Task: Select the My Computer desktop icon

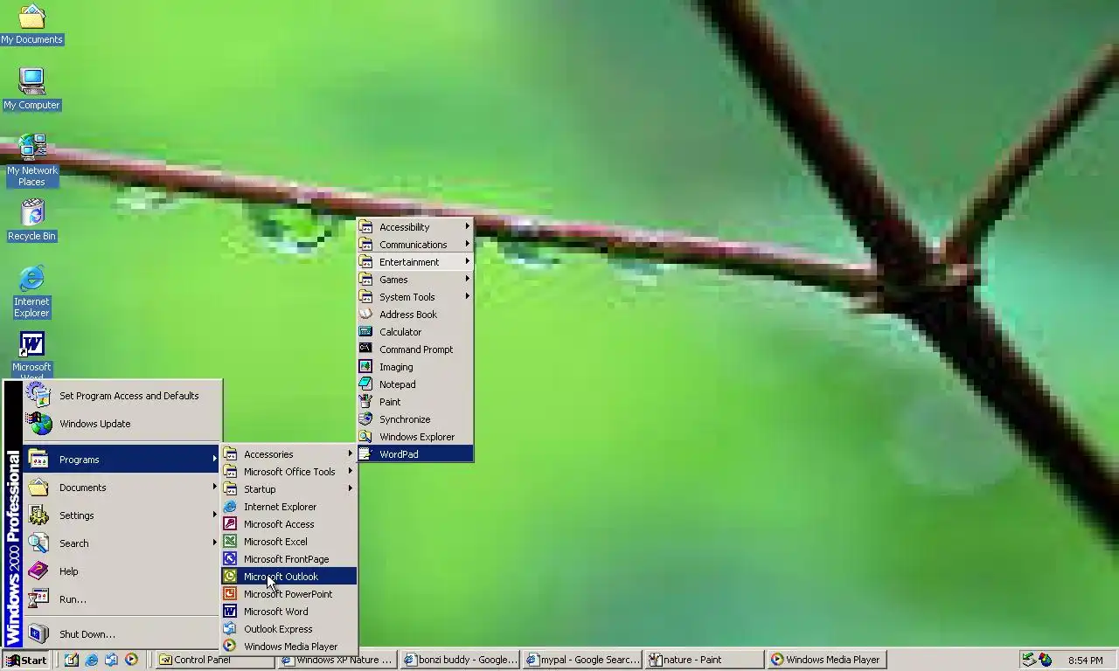Action: pyautogui.click(x=31, y=89)
